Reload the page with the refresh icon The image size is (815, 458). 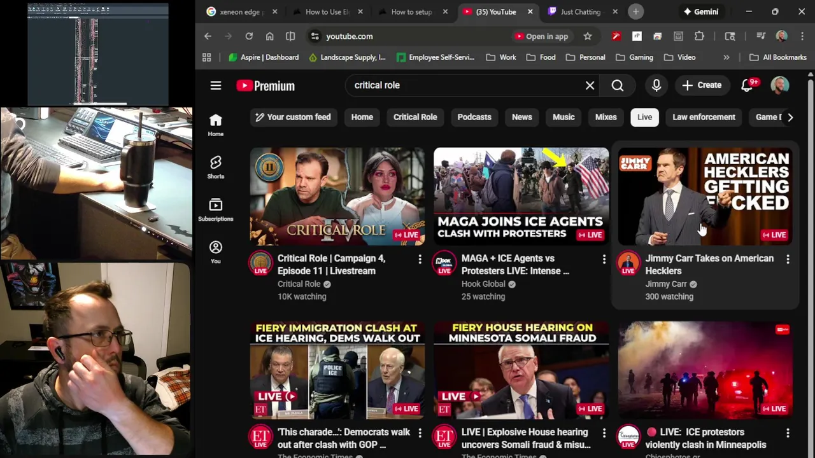click(x=249, y=36)
